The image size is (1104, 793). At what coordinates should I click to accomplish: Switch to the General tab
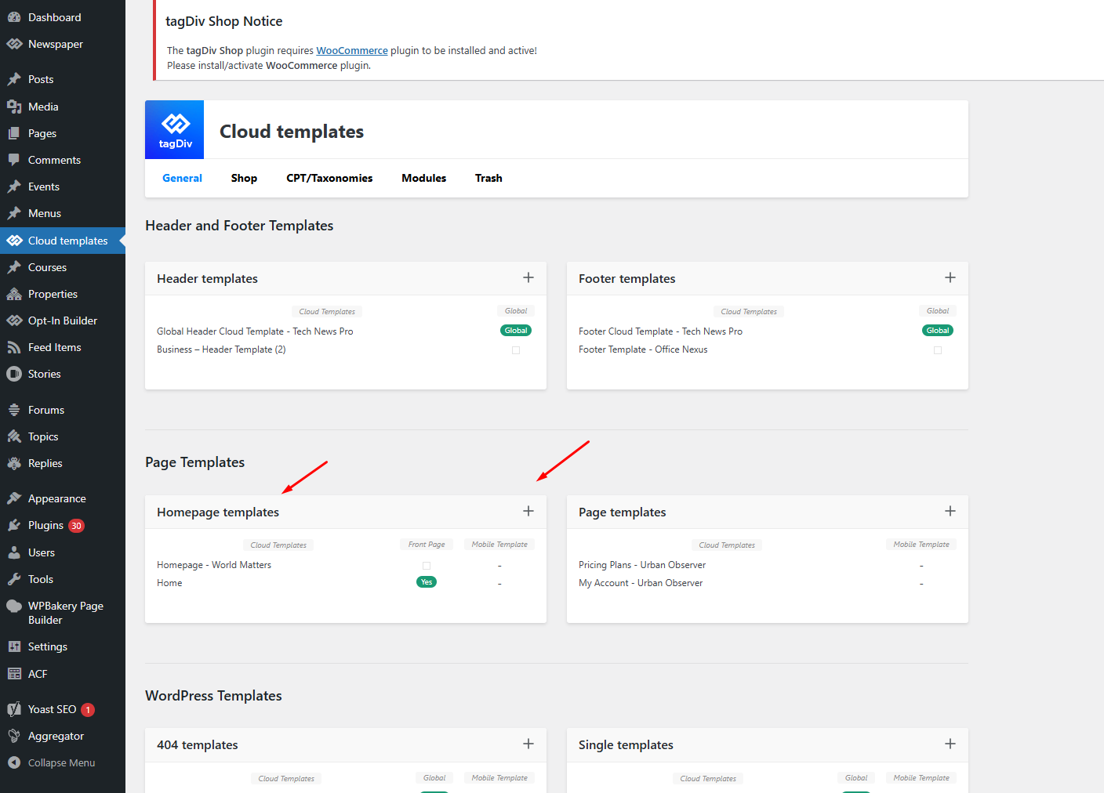pos(182,178)
